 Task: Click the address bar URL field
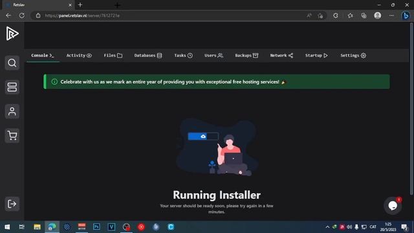169,16
